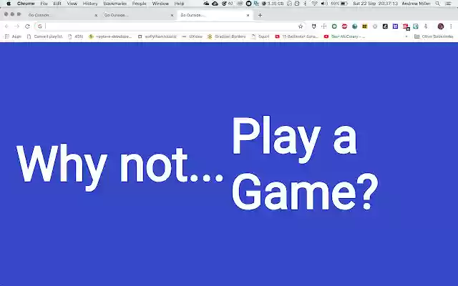This screenshot has width=458, height=286.
Task: Open the Squirl bookmark
Action: pos(260,36)
